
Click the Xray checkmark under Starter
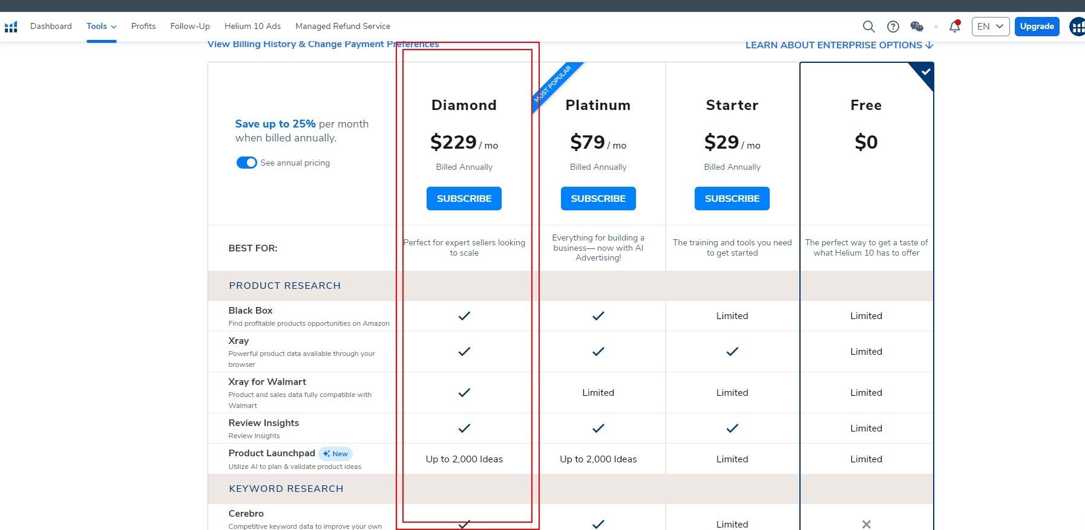[732, 352]
